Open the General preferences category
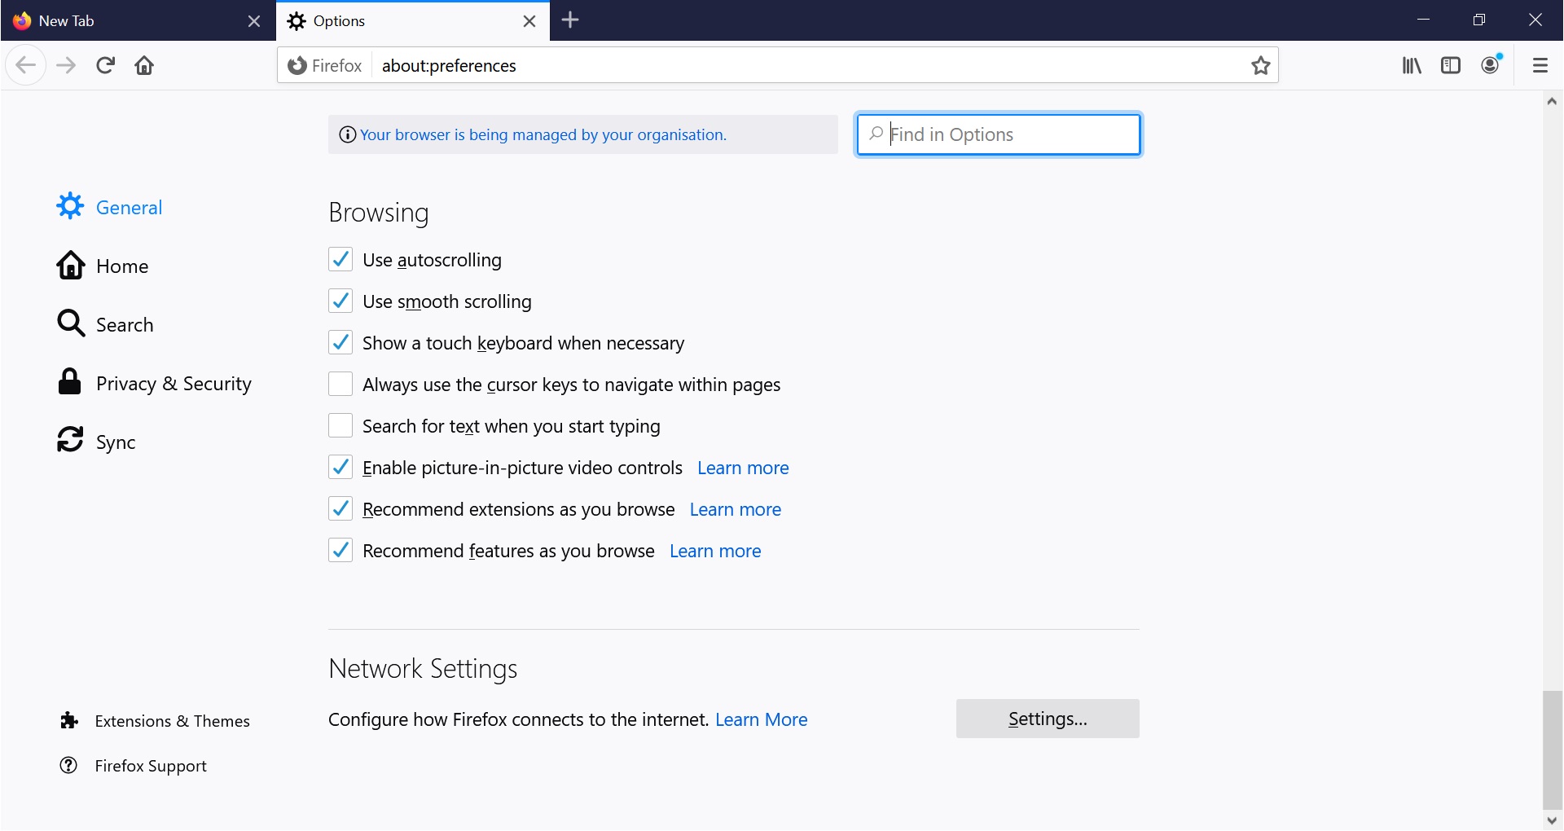This screenshot has height=831, width=1564. [x=109, y=207]
